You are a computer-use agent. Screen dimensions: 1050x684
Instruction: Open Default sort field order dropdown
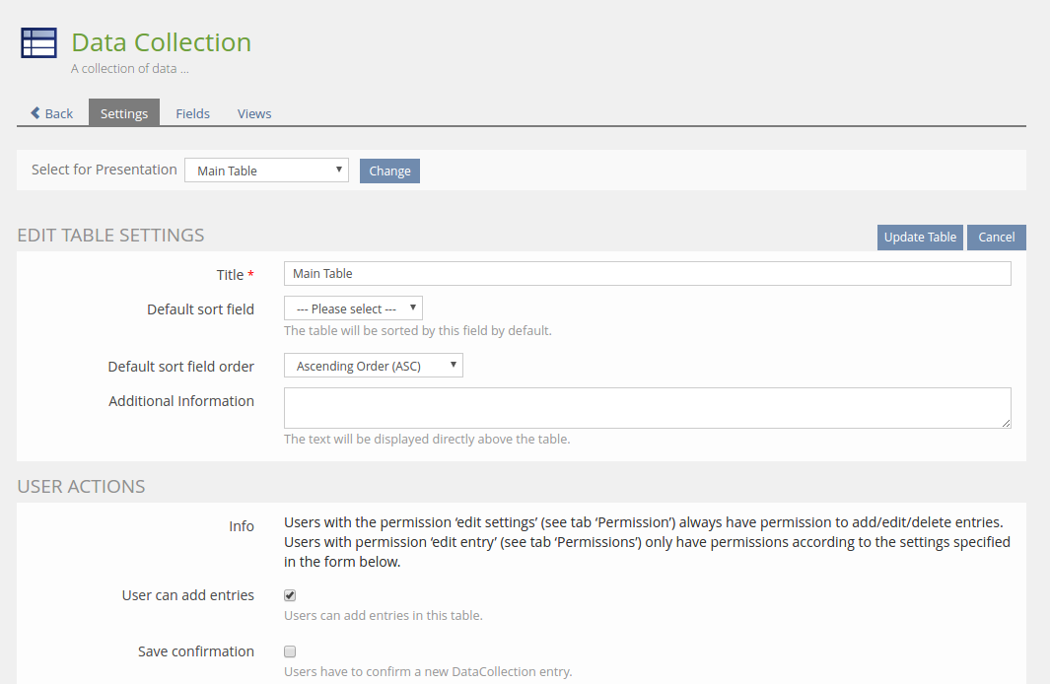[373, 366]
